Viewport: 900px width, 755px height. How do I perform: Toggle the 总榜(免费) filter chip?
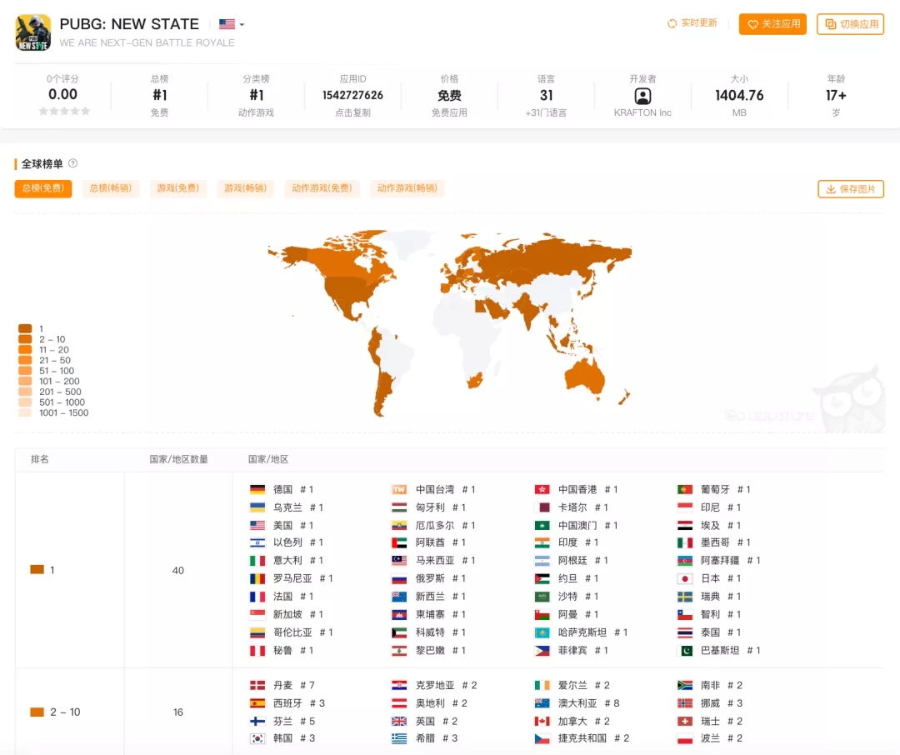click(x=42, y=189)
